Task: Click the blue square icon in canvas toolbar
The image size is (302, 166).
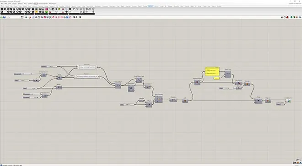Action: coord(67,17)
